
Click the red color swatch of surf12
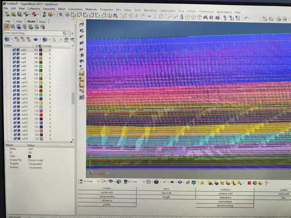click(41, 91)
